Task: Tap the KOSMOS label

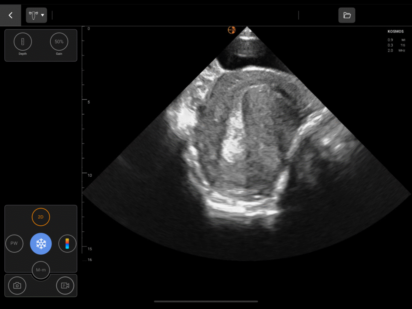Action: click(x=395, y=31)
